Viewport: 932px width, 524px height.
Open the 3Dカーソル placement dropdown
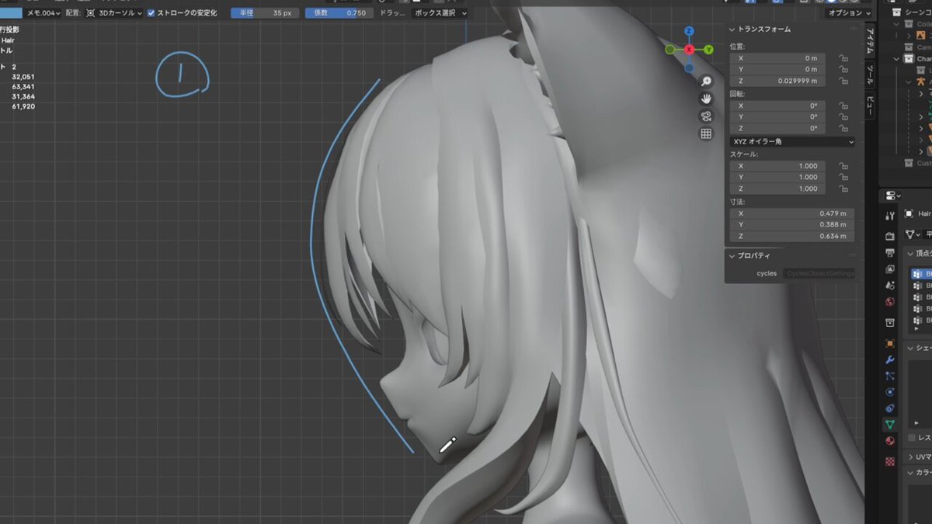pyautogui.click(x=113, y=13)
